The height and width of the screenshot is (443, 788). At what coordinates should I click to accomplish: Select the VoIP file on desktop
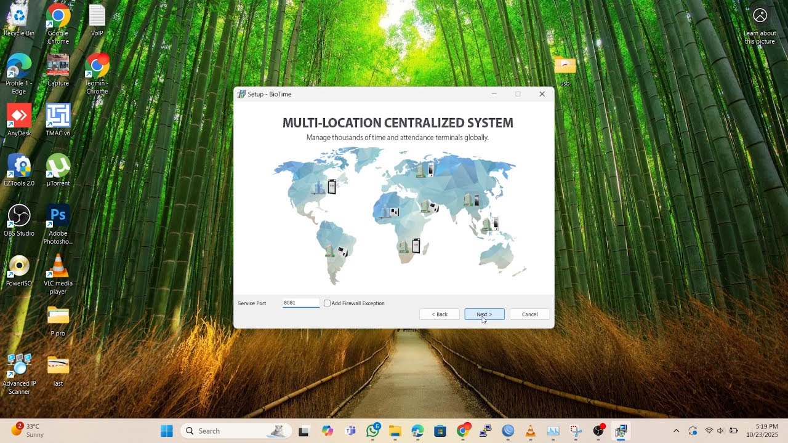click(x=97, y=21)
